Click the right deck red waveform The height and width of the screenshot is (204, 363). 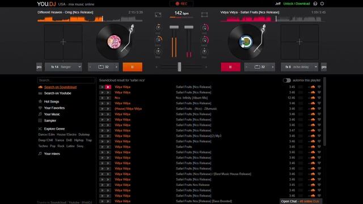click(x=273, y=19)
